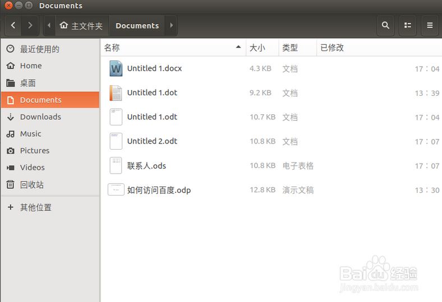This screenshot has height=302, width=442.
Task: Click the right path scroll arrow
Action: click(x=171, y=25)
